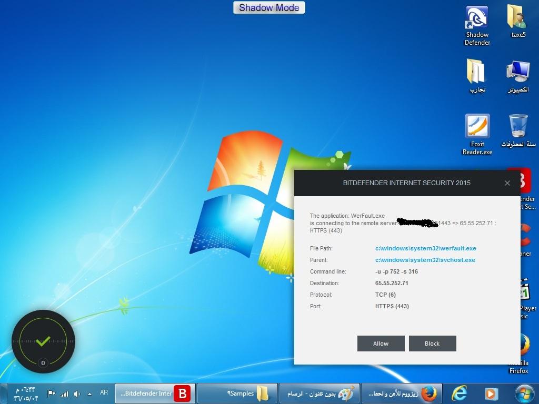Open the Shadow Defender desktop shortcut
Image resolution: width=539 pixels, height=404 pixels.
[477, 26]
